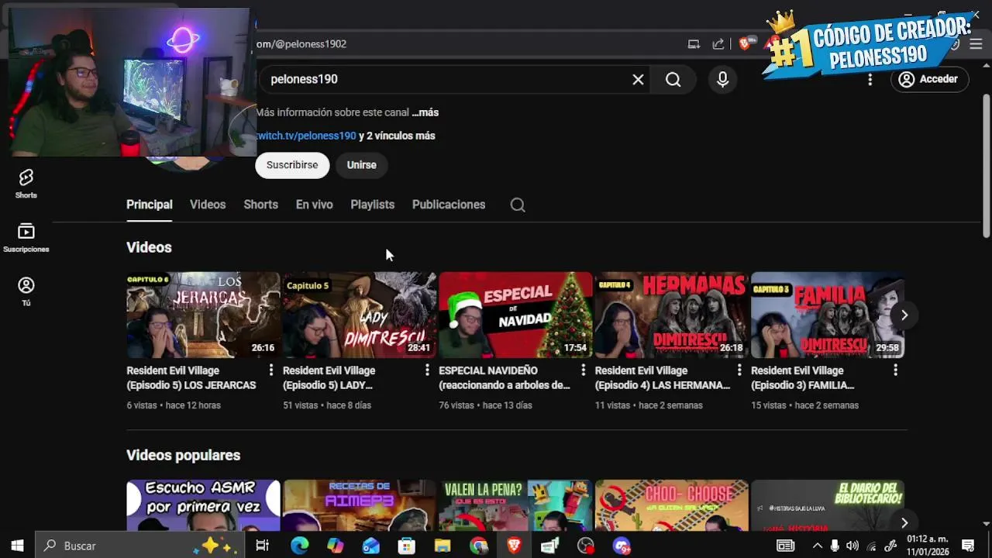Clear the search box with the X
This screenshot has height=558, width=992.
pyautogui.click(x=638, y=79)
